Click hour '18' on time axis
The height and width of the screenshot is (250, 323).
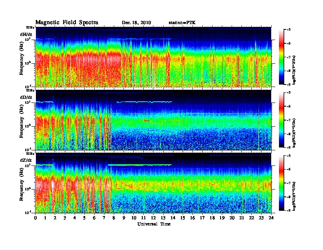(x=212, y=218)
